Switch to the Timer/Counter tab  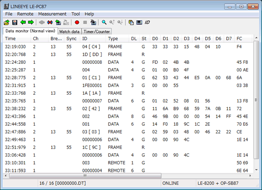click(x=97, y=31)
